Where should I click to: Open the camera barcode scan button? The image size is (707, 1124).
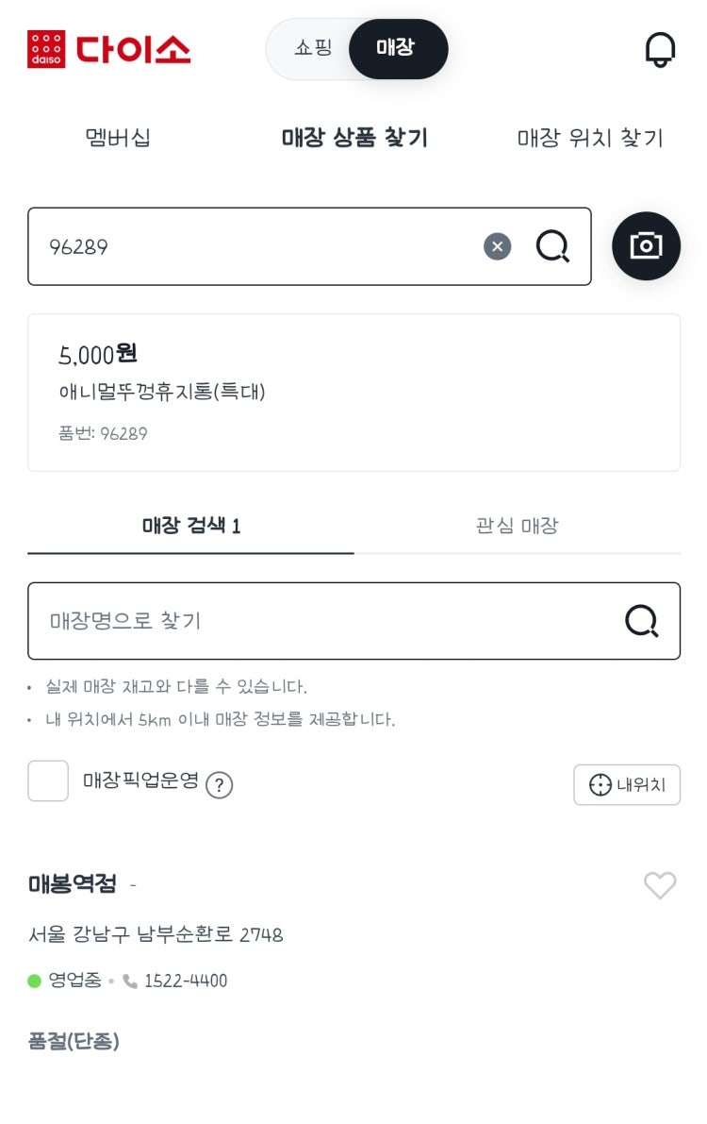(646, 246)
